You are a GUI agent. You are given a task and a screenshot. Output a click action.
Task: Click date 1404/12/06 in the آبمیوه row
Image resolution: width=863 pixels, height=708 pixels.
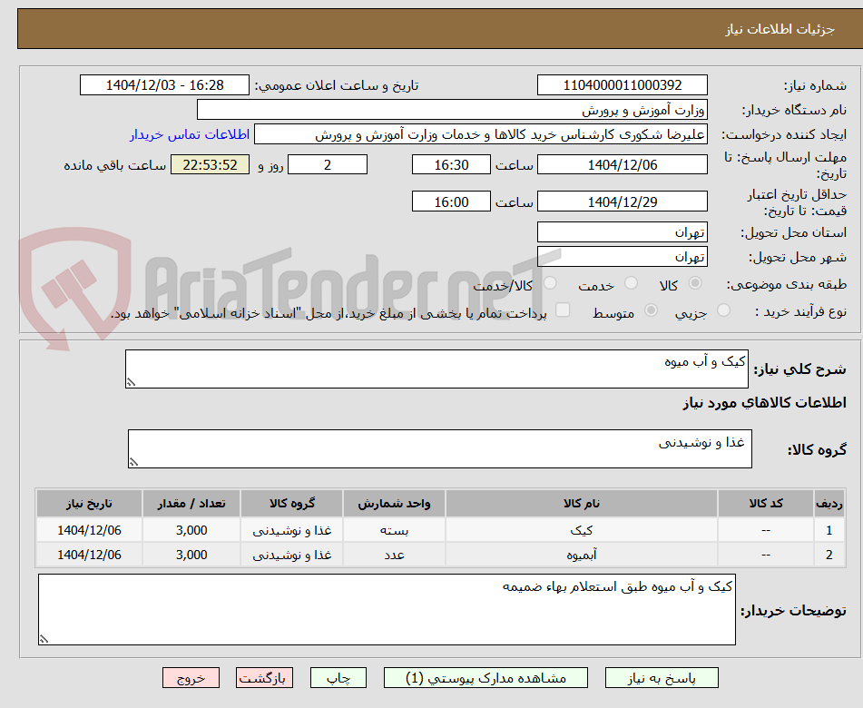[x=89, y=555]
